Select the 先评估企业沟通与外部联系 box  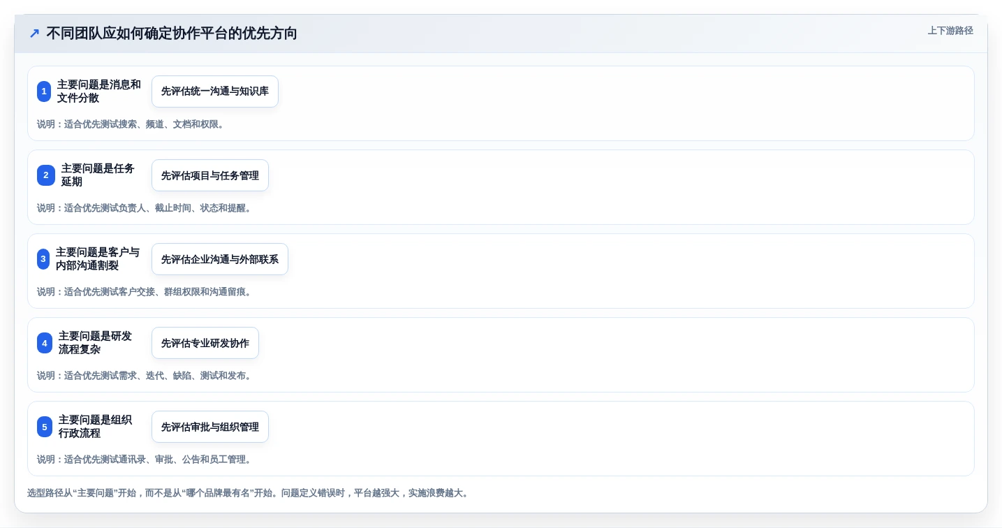point(220,259)
